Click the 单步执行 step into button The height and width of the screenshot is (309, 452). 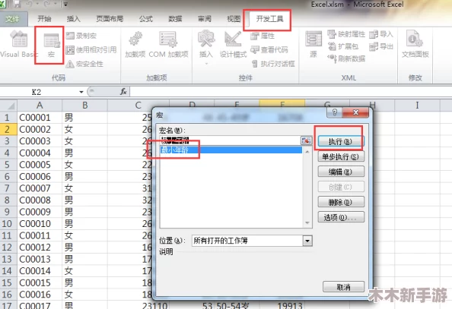[x=341, y=156]
